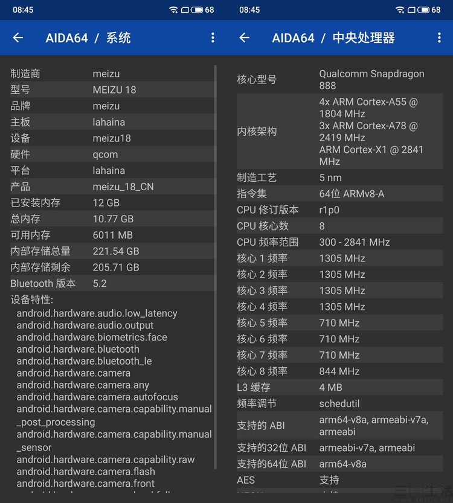Select the 支持的 ABI label
Image resolution: width=453 pixels, height=503 pixels.
(261, 426)
